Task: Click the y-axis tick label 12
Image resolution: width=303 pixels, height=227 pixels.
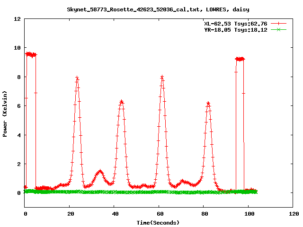Action: tap(17, 19)
